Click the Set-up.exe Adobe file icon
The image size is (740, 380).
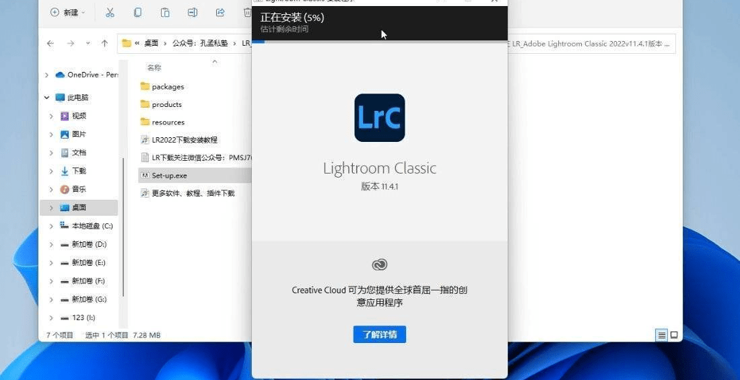(x=145, y=176)
